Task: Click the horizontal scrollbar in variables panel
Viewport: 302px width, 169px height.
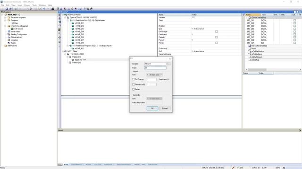Action: tap(257, 69)
